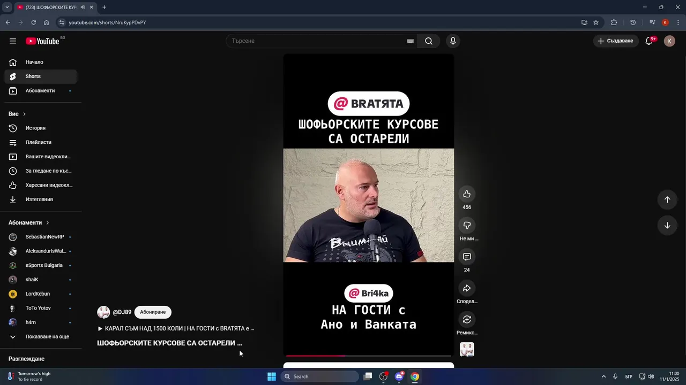Seek on the Short's red progress bar
The height and width of the screenshot is (385, 686).
[369, 356]
